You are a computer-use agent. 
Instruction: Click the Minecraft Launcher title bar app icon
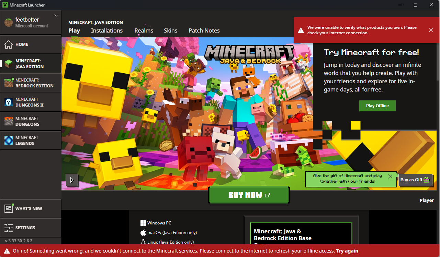click(x=5, y=5)
